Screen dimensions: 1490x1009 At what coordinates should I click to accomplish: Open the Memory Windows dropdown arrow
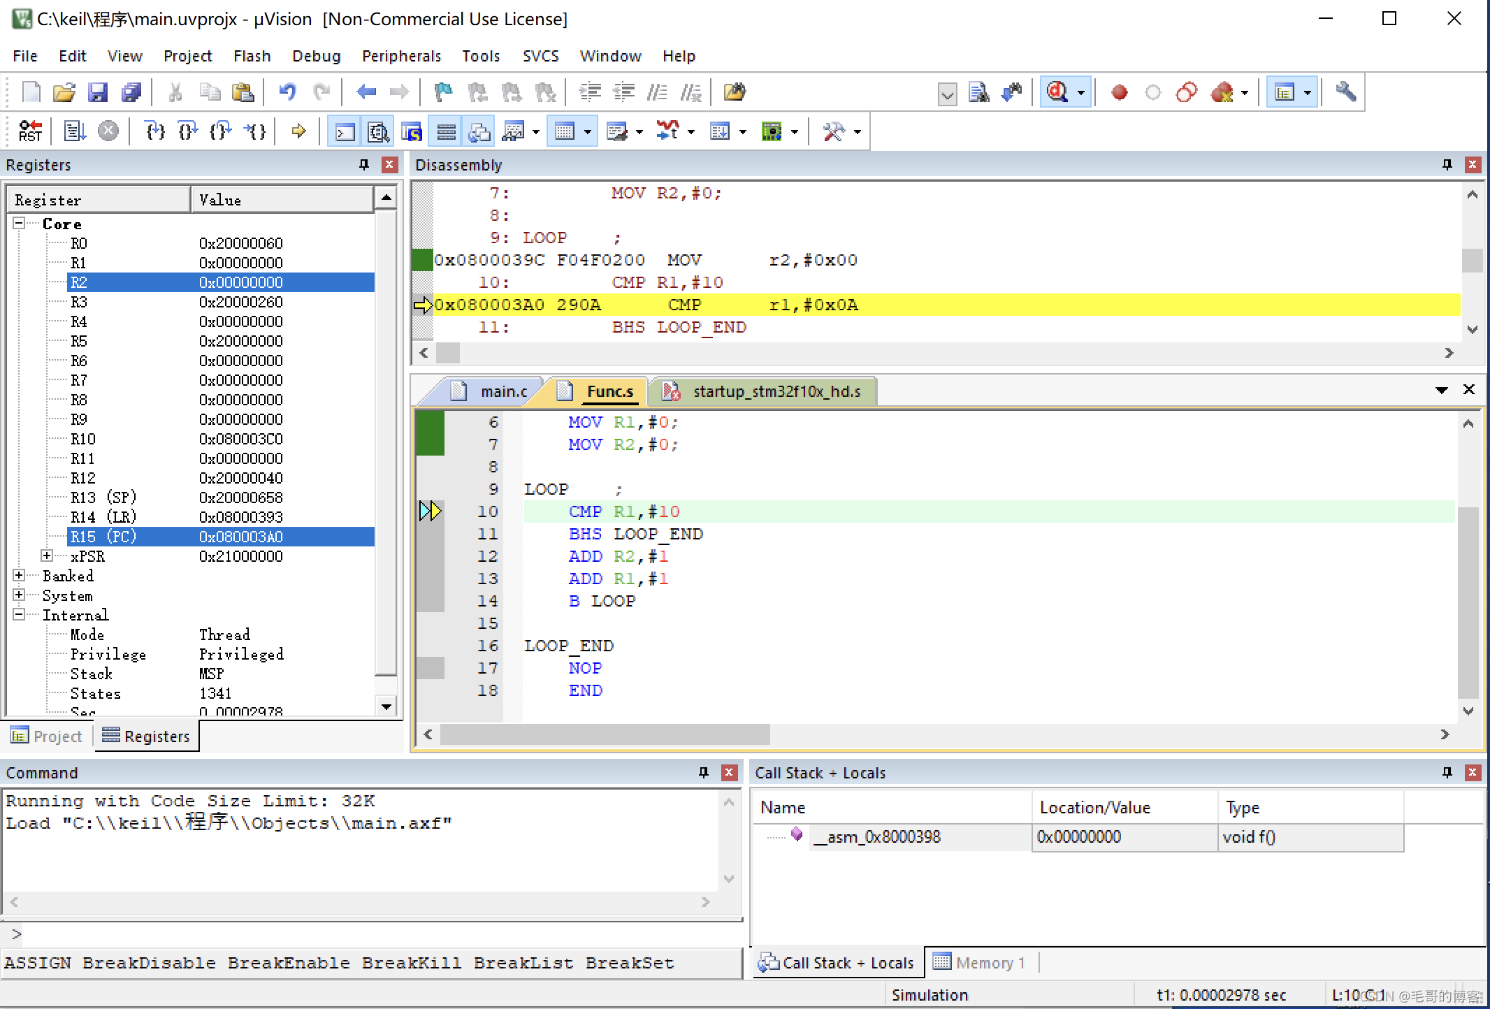[x=588, y=131]
